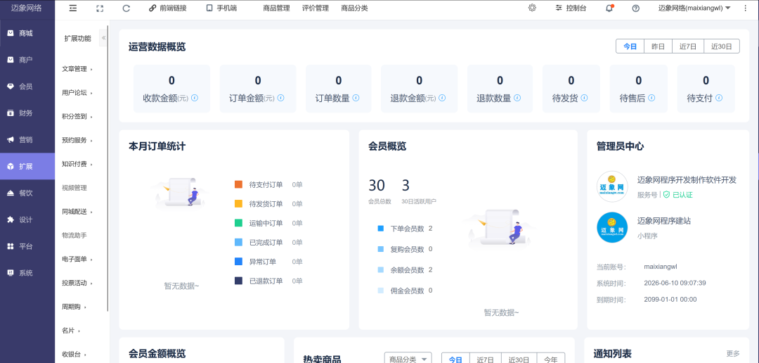Click the 迈象网程序开发制作软件开发 avatar thumbnail
759x363 pixels.
[612, 186]
